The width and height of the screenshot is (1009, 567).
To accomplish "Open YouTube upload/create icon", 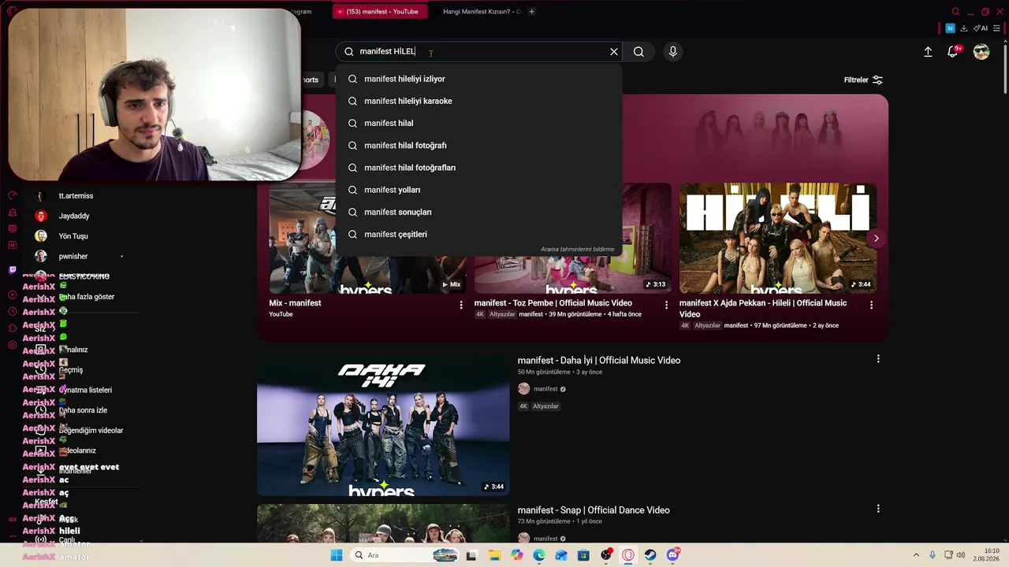I will [928, 52].
